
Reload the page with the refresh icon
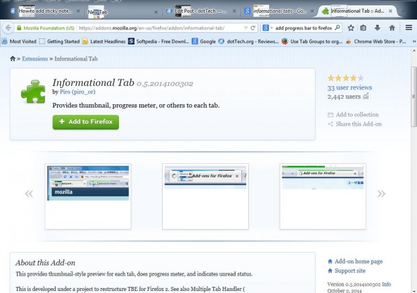tap(253, 28)
